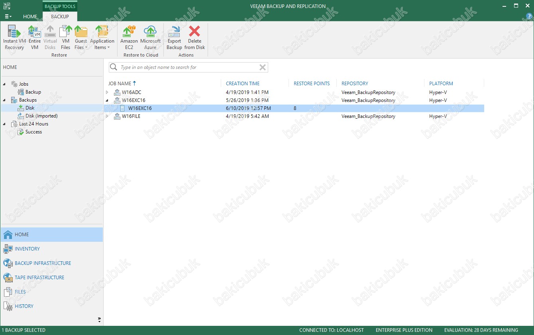Open the TAPE INFRASTRUCTURE view
Viewport: 534px width, 335px height.
[52, 278]
